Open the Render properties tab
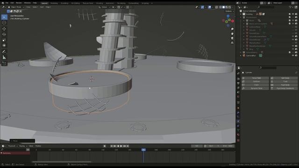299x168 pixels. [x=238, y=79]
